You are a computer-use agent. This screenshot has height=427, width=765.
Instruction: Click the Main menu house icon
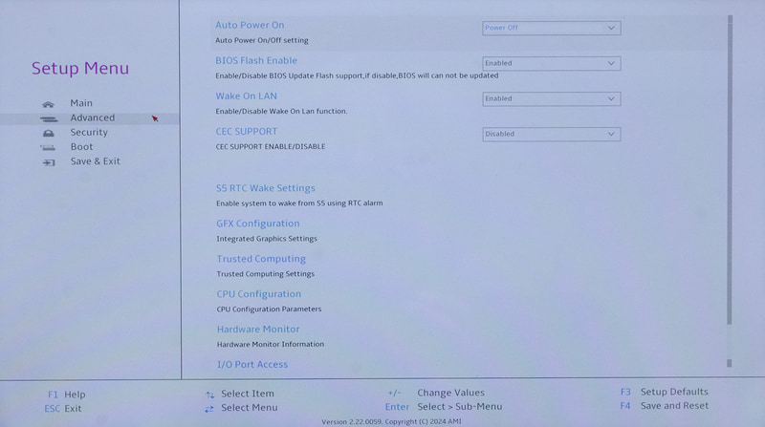point(49,104)
